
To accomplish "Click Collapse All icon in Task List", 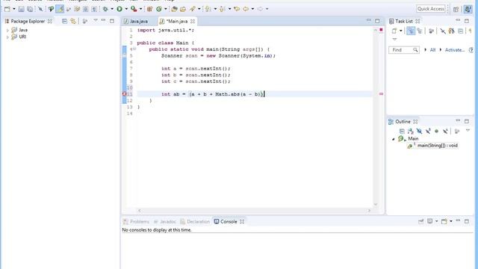I will point(461,31).
